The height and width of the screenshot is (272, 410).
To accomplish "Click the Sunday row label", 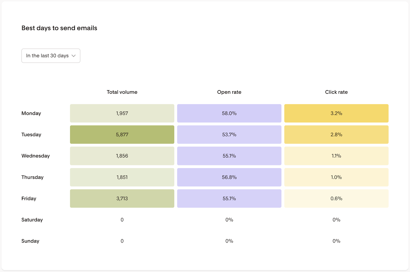I will pyautogui.click(x=30, y=241).
